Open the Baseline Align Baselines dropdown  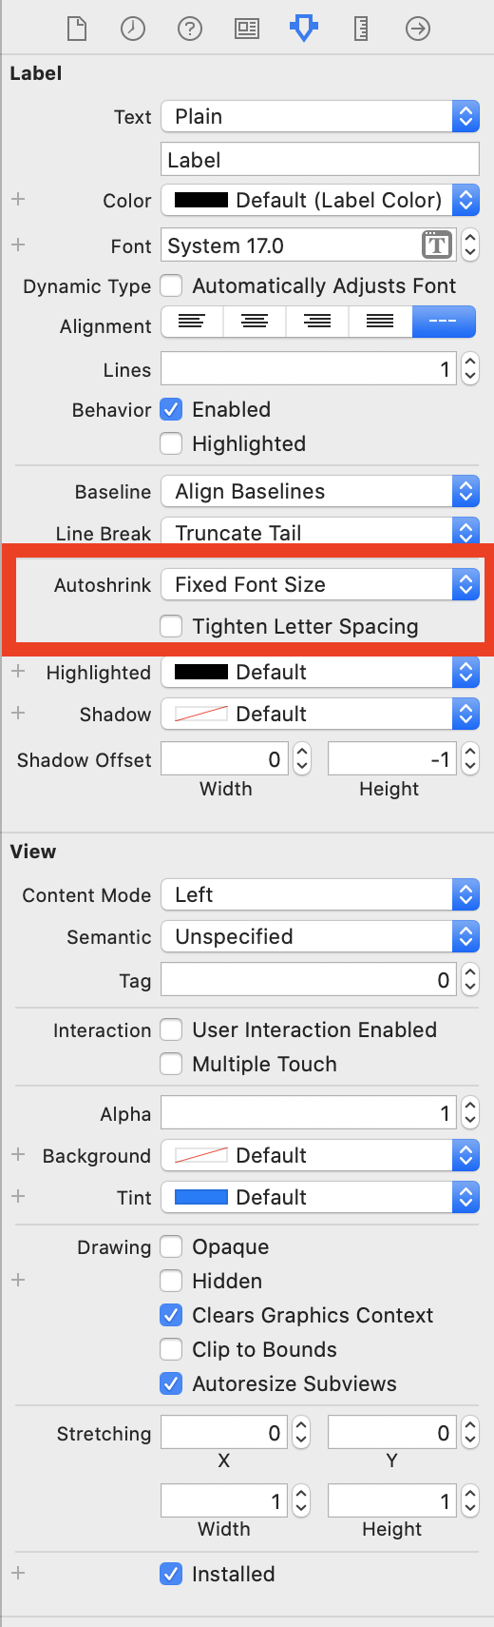coord(320,491)
